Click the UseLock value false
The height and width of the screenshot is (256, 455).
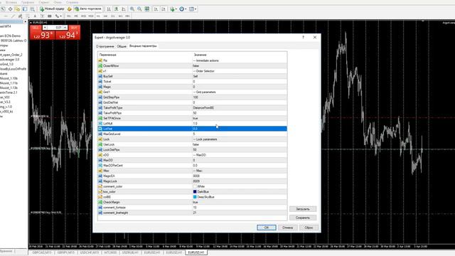pos(196,144)
